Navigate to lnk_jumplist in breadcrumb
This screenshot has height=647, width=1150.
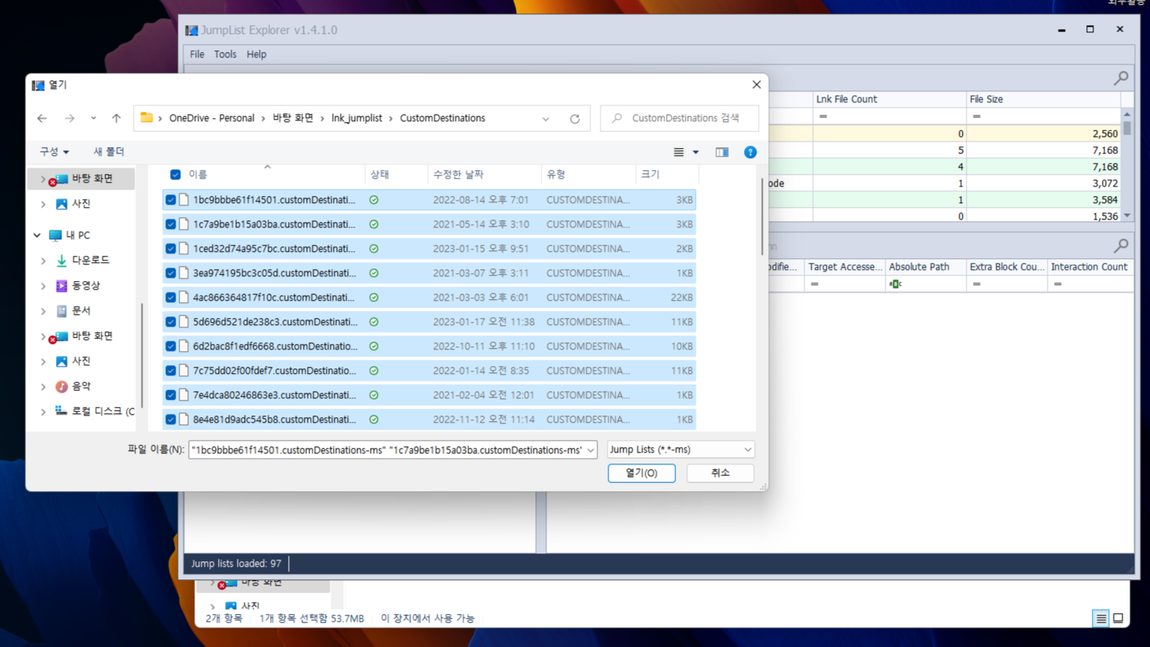(357, 118)
